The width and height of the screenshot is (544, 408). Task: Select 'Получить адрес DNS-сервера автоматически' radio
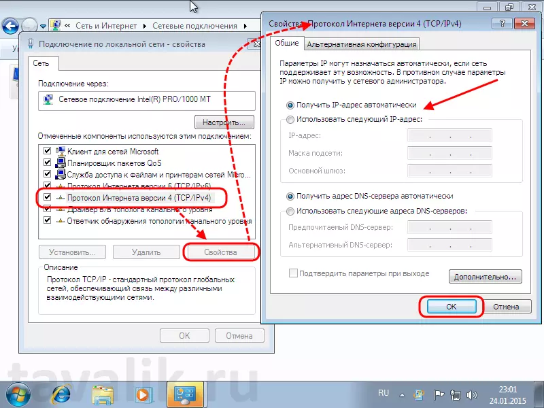(290, 197)
